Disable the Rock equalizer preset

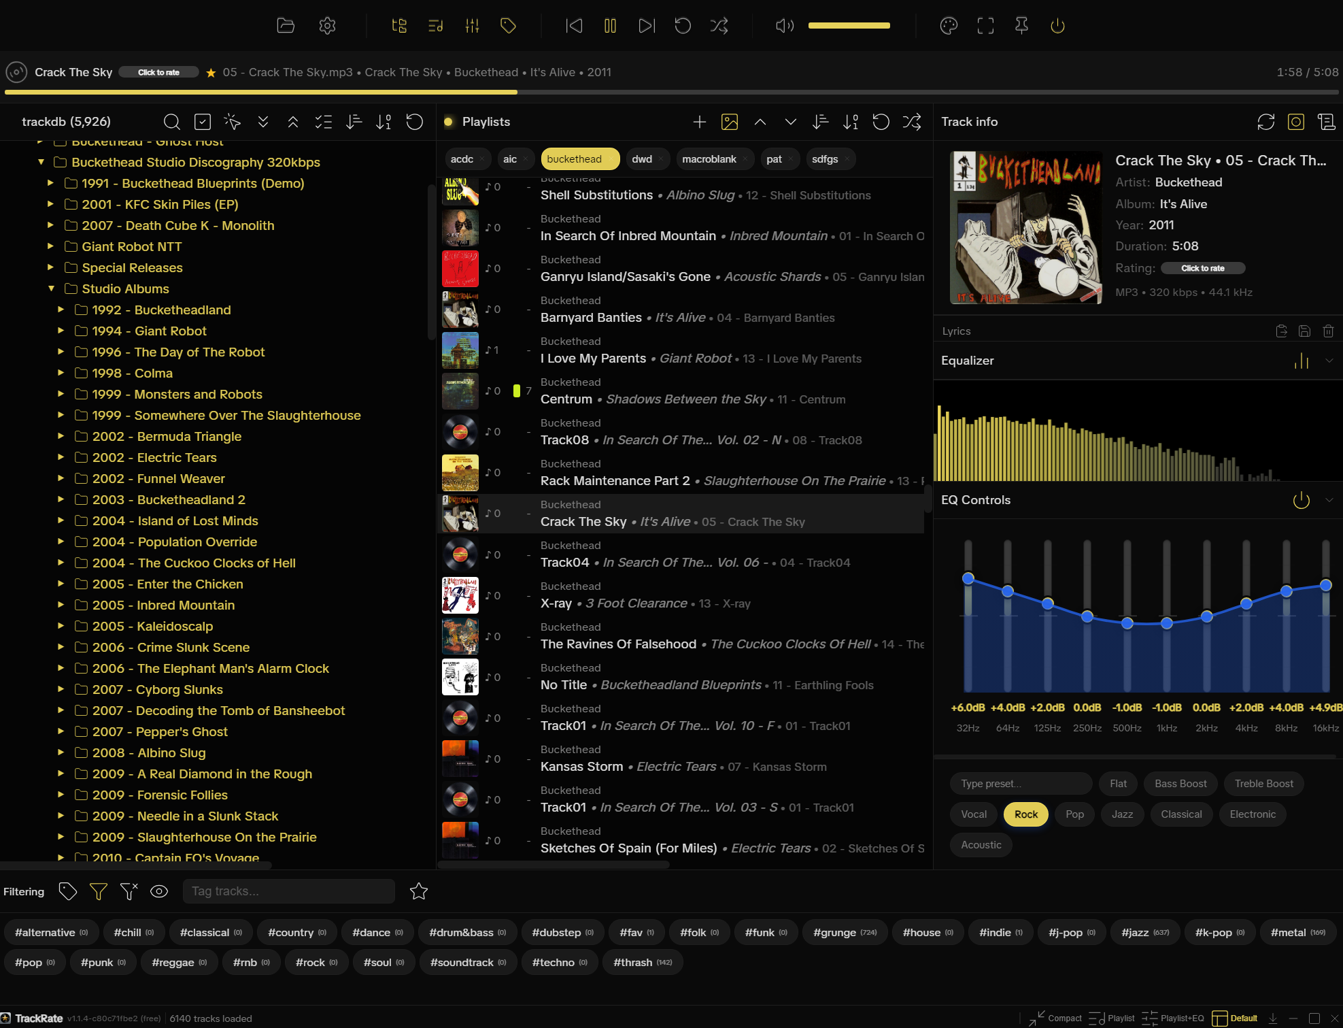tap(1025, 814)
